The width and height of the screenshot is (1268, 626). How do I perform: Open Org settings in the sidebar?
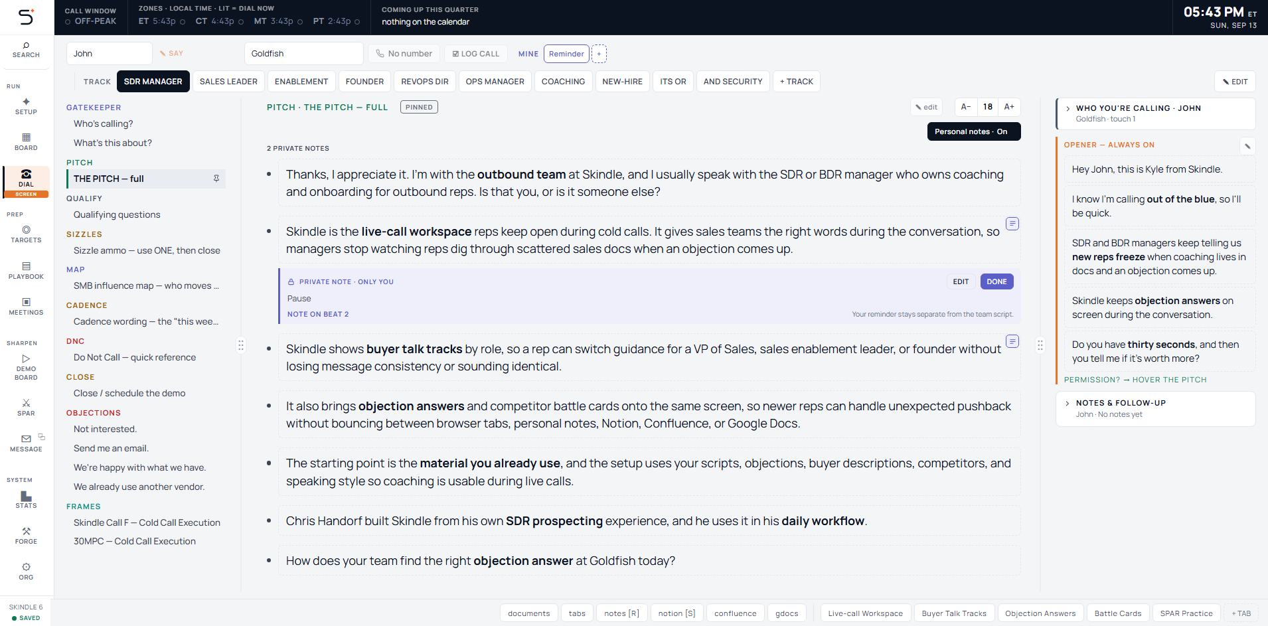[x=26, y=572]
